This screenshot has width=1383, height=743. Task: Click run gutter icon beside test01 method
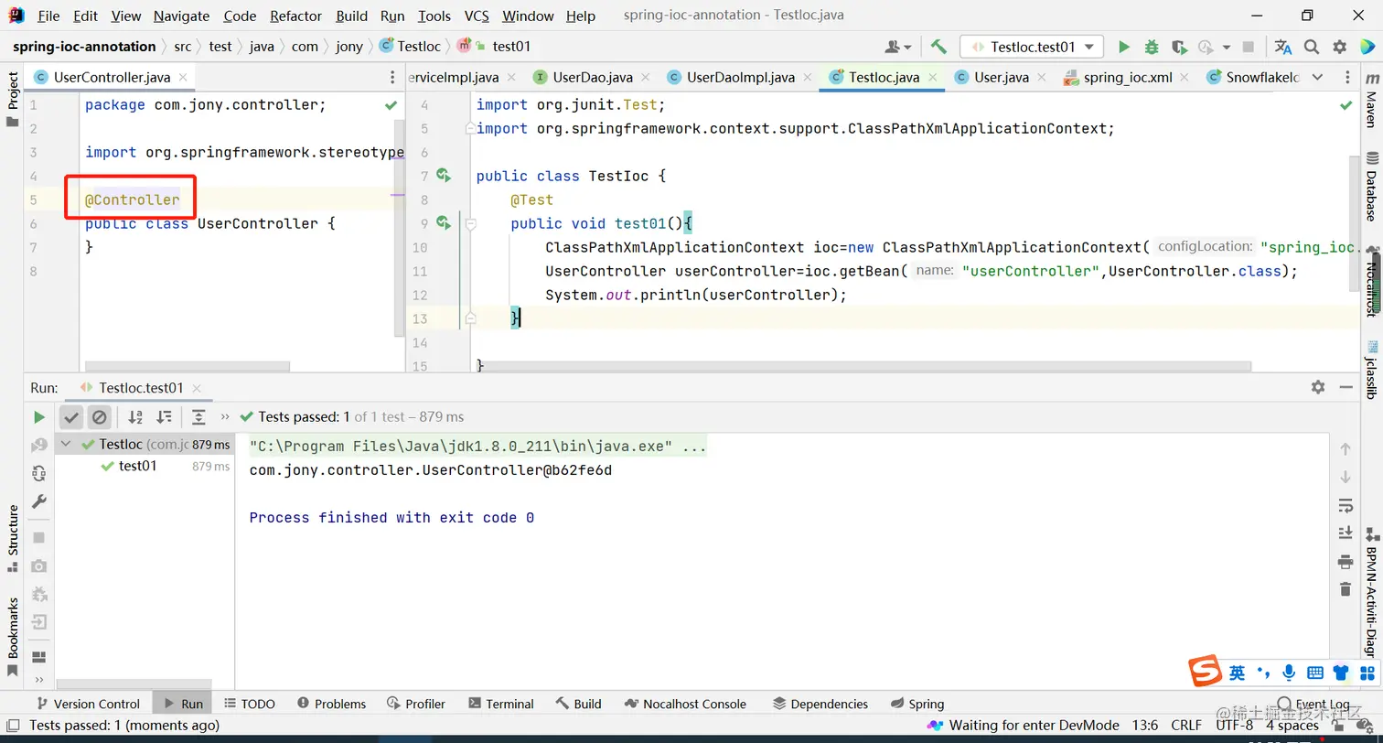(444, 222)
